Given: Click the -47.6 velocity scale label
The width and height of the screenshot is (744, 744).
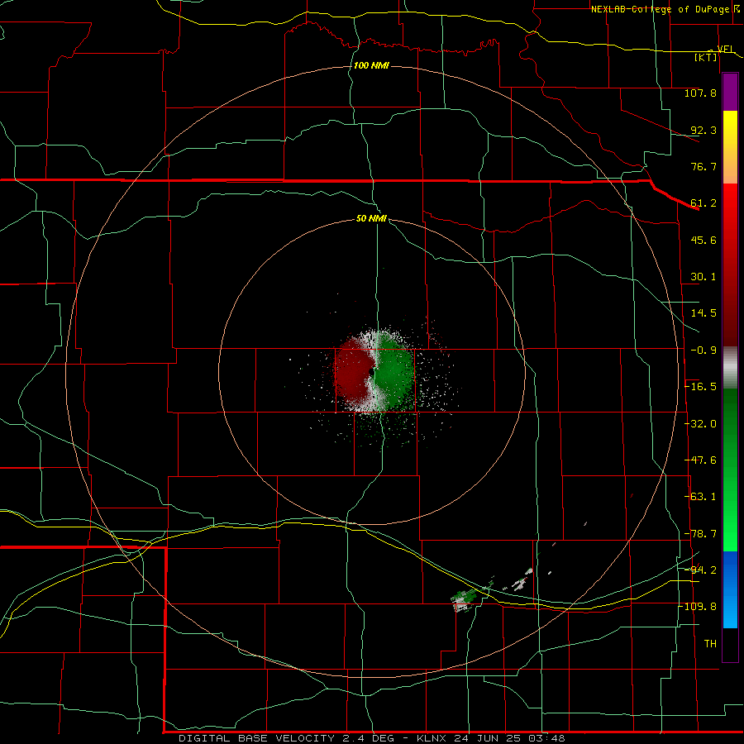Looking at the screenshot, I should [700, 460].
